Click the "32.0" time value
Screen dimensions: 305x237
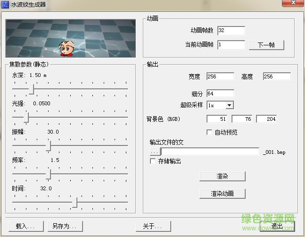point(46,188)
